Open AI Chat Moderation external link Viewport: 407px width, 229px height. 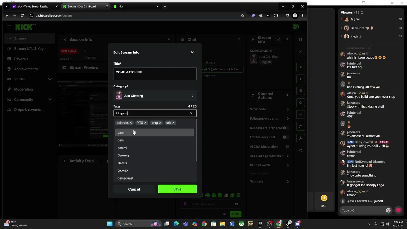[x=288, y=147]
